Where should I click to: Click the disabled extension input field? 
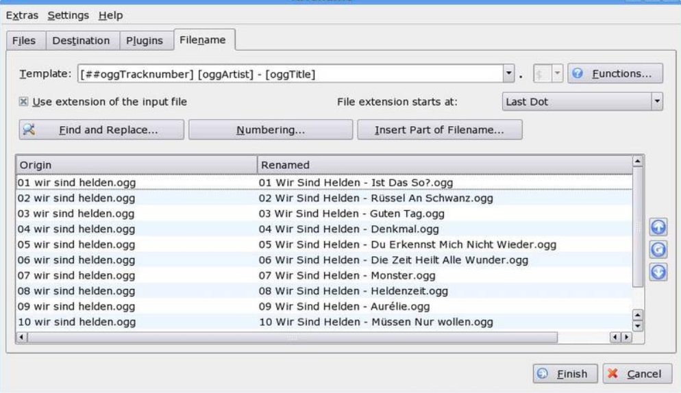[543, 73]
